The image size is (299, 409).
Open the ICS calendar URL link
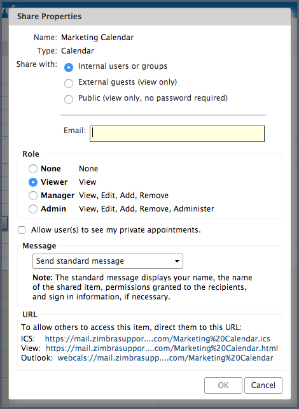[158, 339]
